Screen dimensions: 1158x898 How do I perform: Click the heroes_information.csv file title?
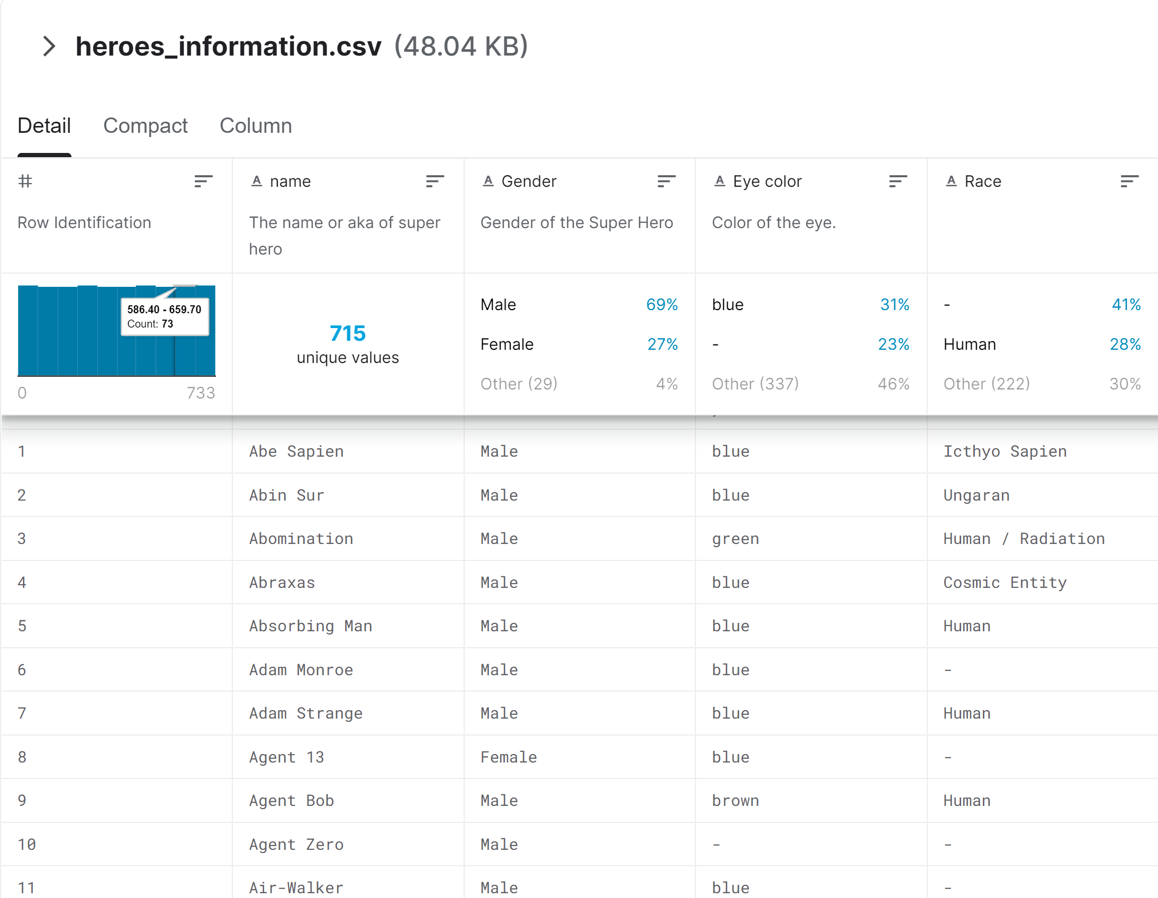coord(229,46)
